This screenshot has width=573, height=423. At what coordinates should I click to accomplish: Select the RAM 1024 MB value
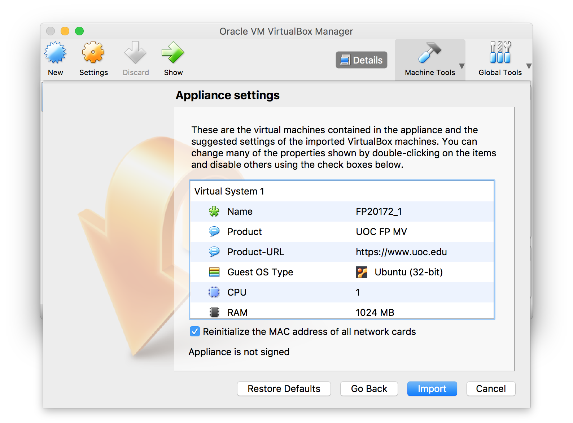[x=375, y=312]
